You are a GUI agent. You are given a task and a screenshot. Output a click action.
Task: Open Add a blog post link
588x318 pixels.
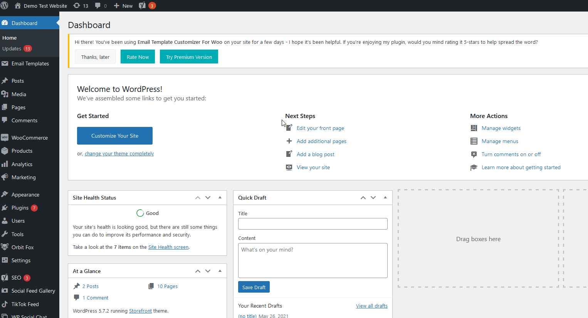click(x=316, y=154)
